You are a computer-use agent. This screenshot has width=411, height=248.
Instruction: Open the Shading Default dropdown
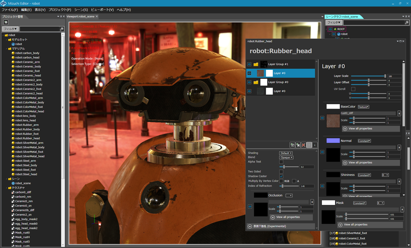(x=286, y=153)
